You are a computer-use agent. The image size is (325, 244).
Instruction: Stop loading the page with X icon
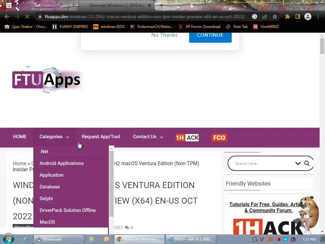(27, 17)
